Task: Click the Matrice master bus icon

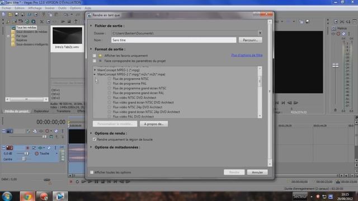Action: pyautogui.click(x=334, y=28)
